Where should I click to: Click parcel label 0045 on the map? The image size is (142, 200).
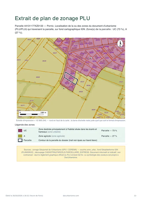coord(121,82)
